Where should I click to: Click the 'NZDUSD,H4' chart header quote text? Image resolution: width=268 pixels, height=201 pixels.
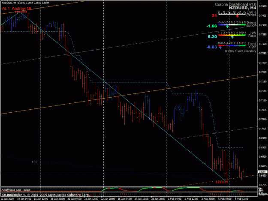coord(25,3)
